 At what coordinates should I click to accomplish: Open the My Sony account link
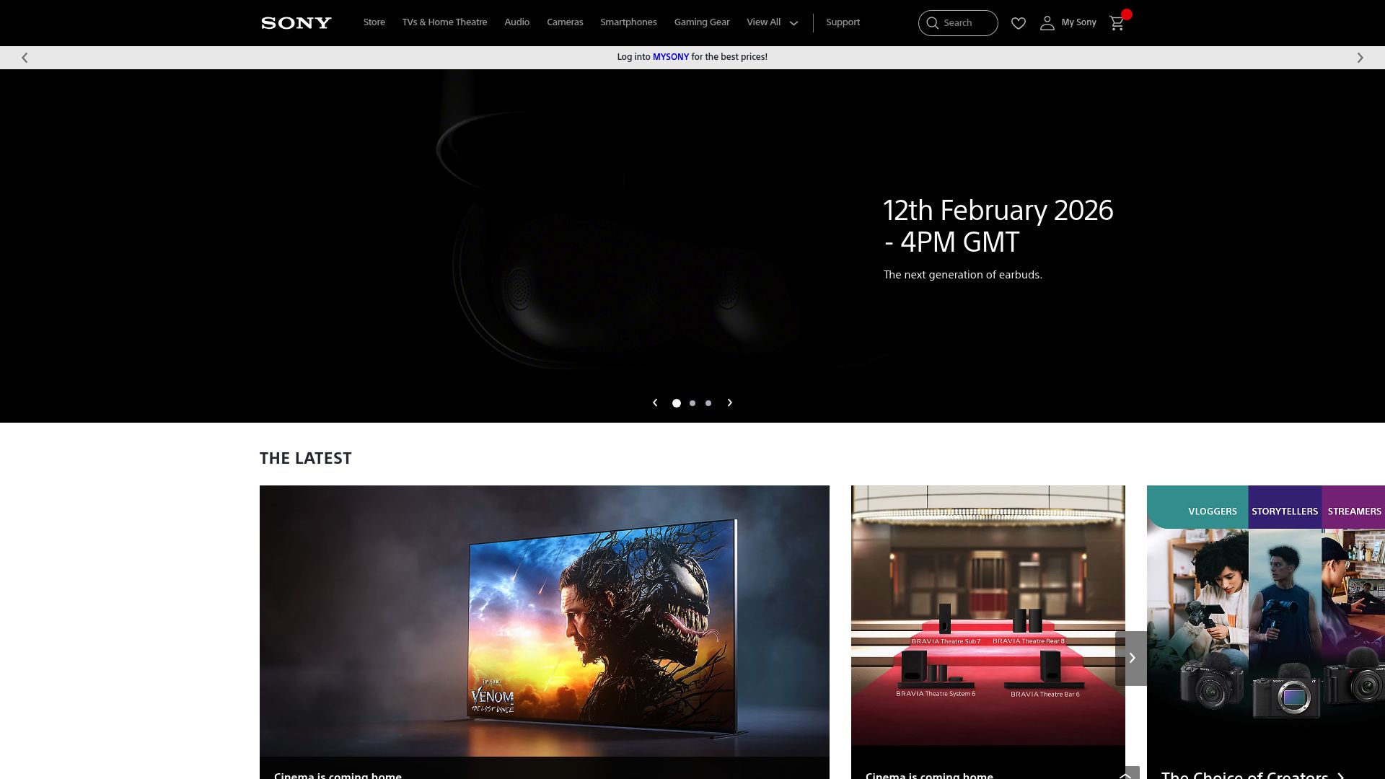point(1078,23)
